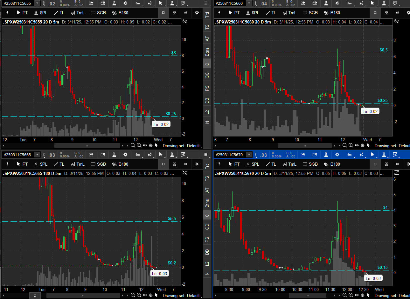The width and height of the screenshot is (410, 299).
Task: Open the symbol dropdown next to V250311C5655
Action: [x=37, y=3]
